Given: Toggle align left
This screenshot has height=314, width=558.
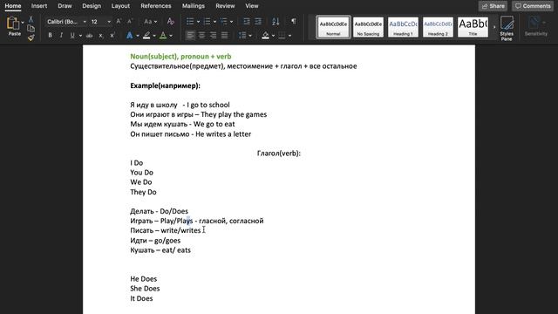Looking at the screenshot, I should tap(190, 36).
